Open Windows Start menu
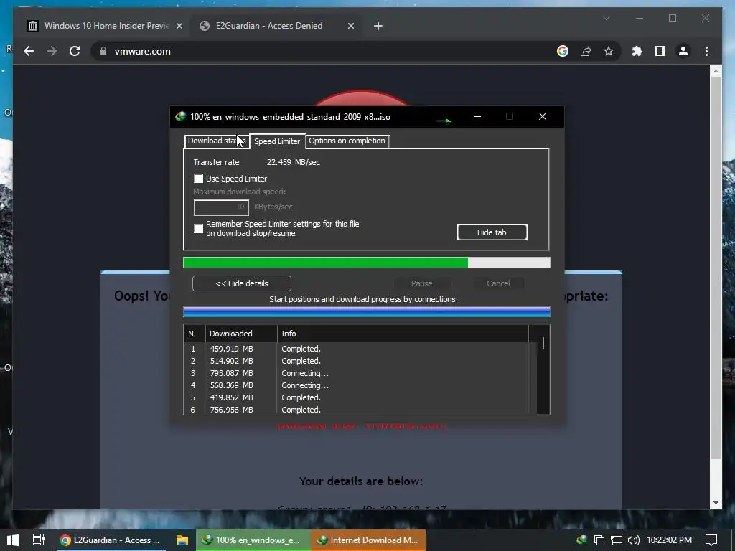735x551 pixels. click(x=13, y=540)
